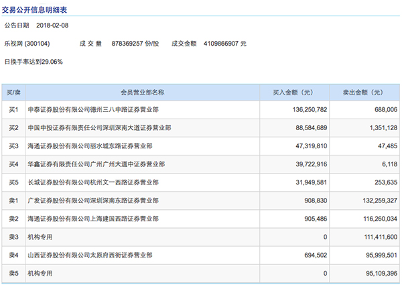
Task: Select buy amount 694,502
Action: coord(316,255)
